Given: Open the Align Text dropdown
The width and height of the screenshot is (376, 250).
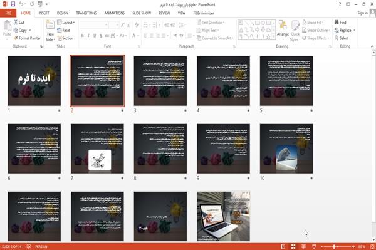Looking at the screenshot, I should click(x=207, y=30).
